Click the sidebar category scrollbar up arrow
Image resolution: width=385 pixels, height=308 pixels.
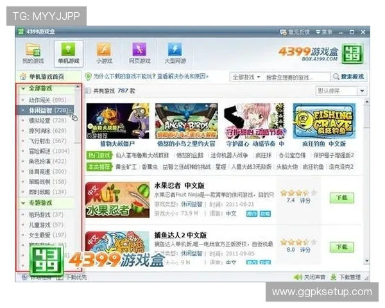point(78,87)
